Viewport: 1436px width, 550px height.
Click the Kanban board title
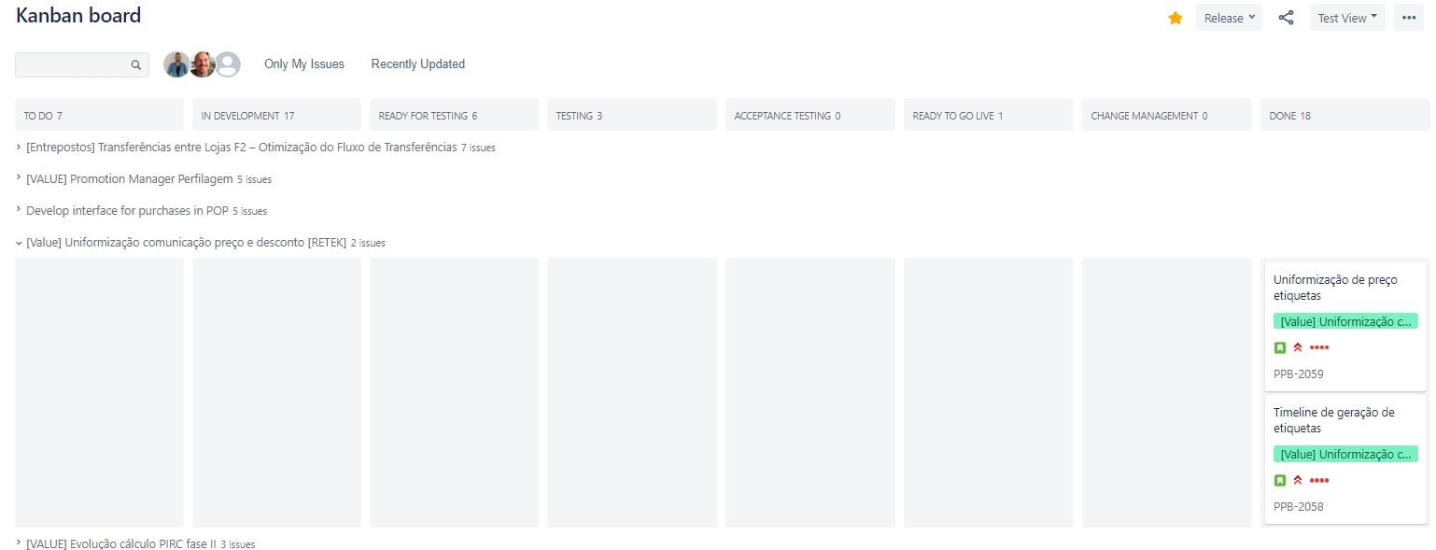pyautogui.click(x=78, y=16)
